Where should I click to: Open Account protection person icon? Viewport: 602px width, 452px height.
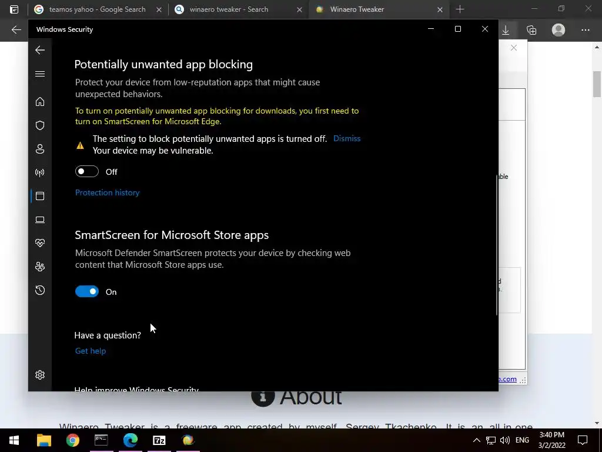pyautogui.click(x=40, y=149)
